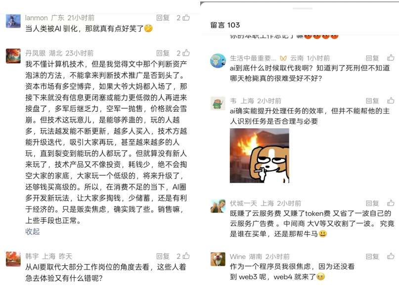Open 丹凤眼's autumn tree avatar

(13, 56)
